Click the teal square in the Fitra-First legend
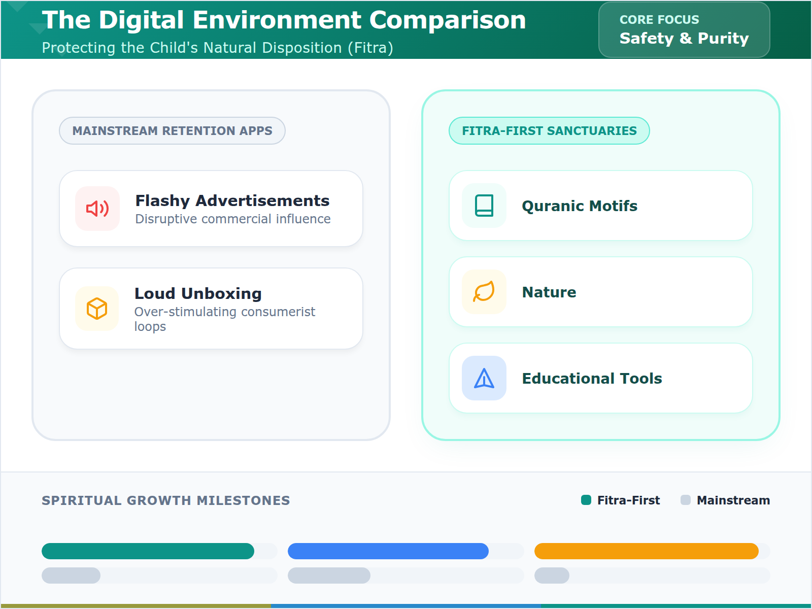The width and height of the screenshot is (812, 609). tap(586, 500)
